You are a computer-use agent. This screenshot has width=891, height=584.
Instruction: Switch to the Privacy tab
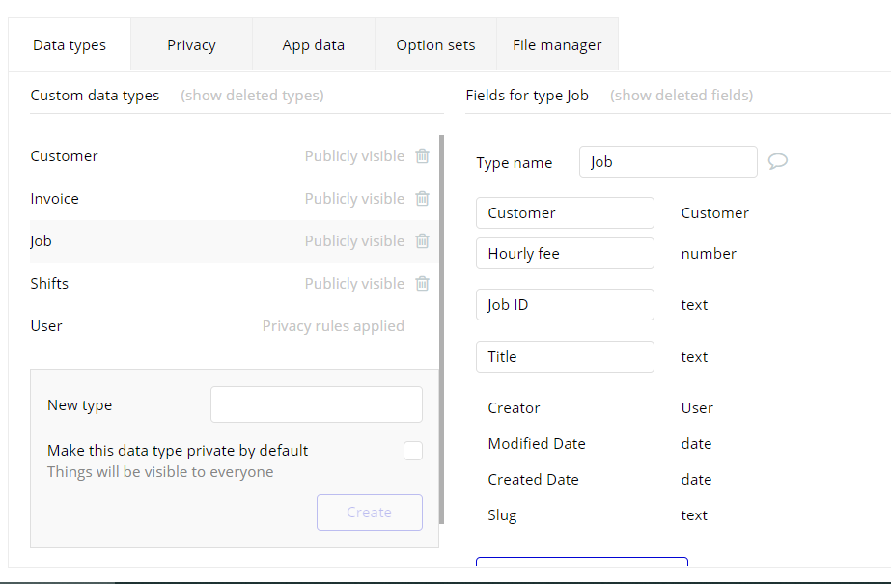(191, 45)
